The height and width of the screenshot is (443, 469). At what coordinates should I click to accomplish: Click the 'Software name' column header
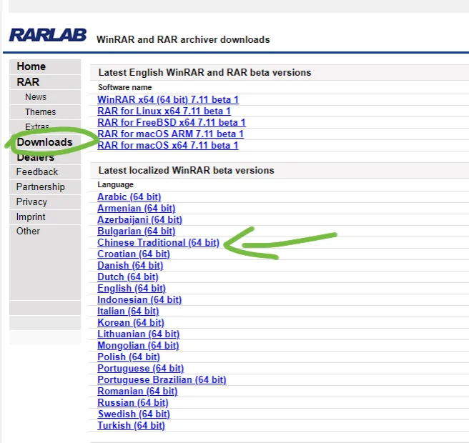[124, 87]
